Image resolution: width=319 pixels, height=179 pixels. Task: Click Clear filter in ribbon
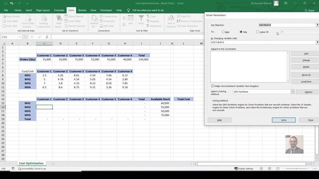151,16
